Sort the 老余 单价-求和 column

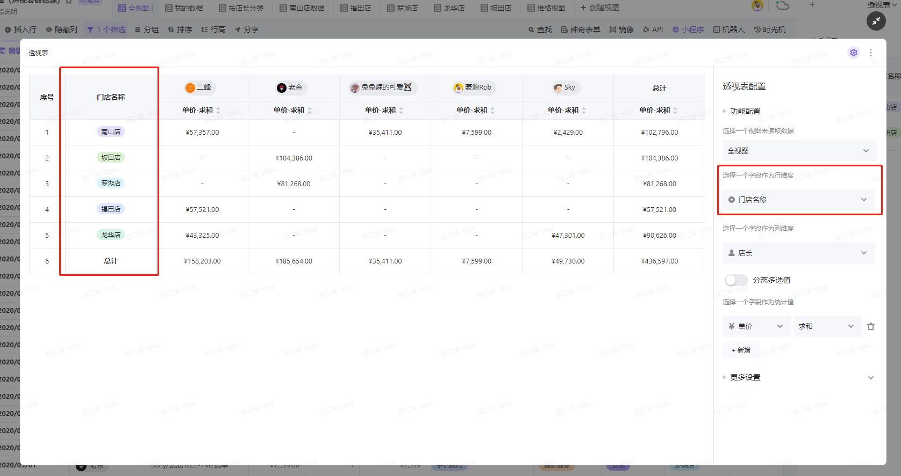310,111
